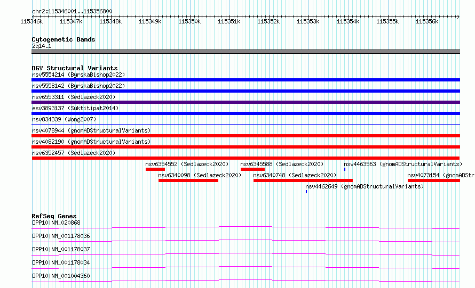Click the nsv834339 (Wong2007) label
475x288 pixels.
pyautogui.click(x=64, y=119)
